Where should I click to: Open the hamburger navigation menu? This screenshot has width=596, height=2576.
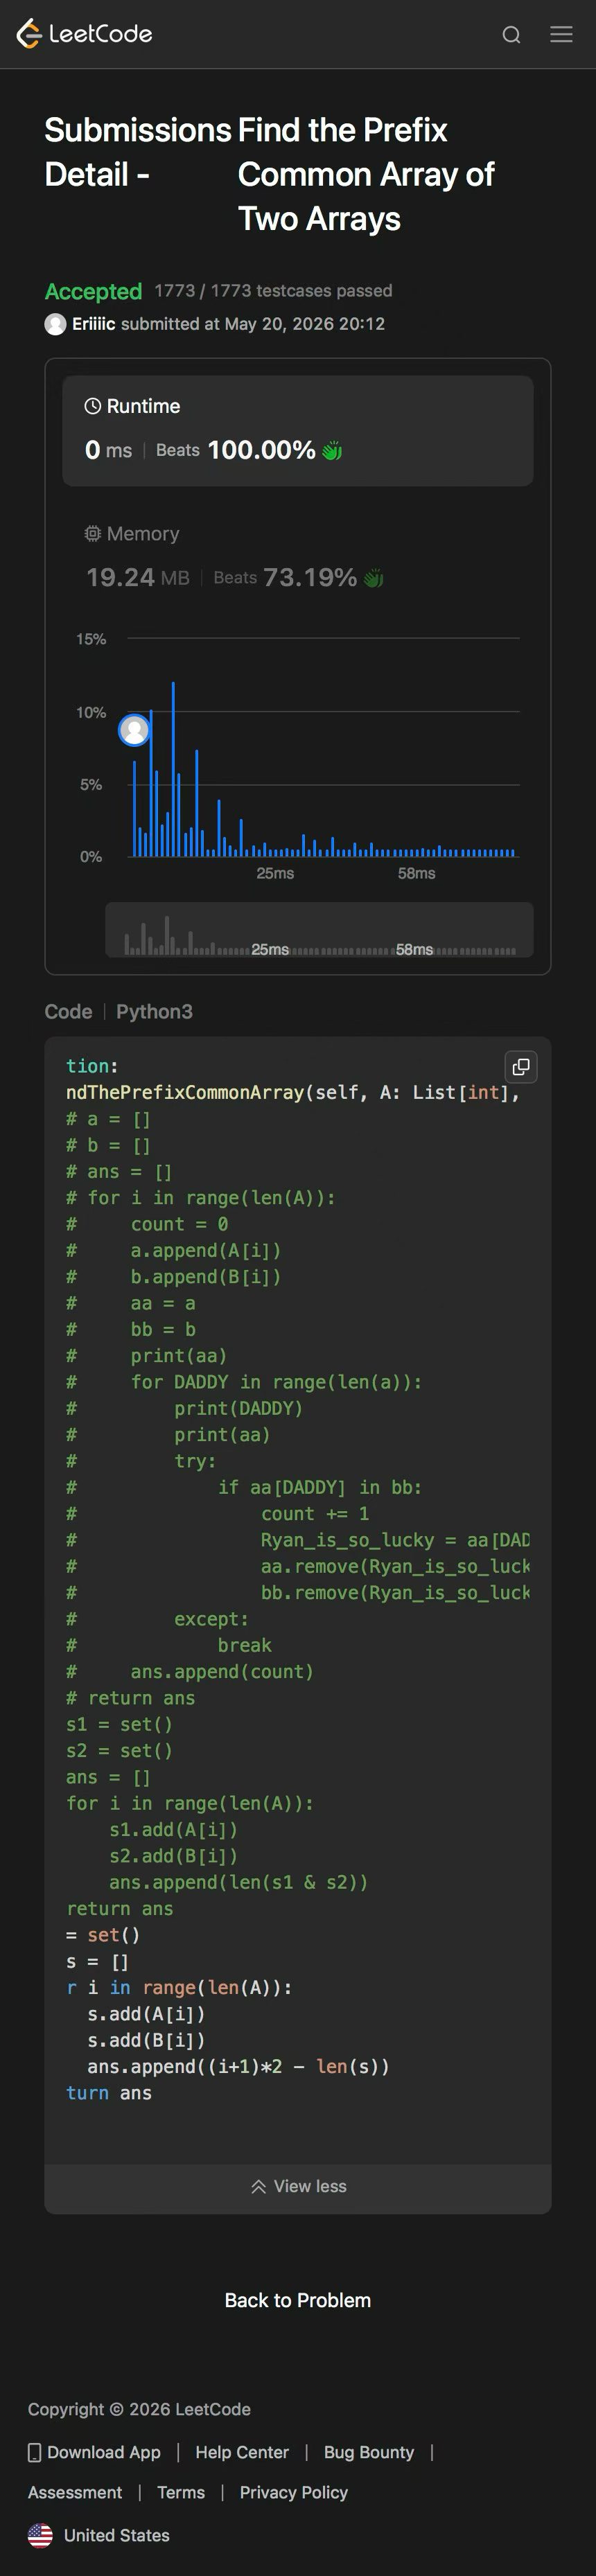(x=562, y=34)
